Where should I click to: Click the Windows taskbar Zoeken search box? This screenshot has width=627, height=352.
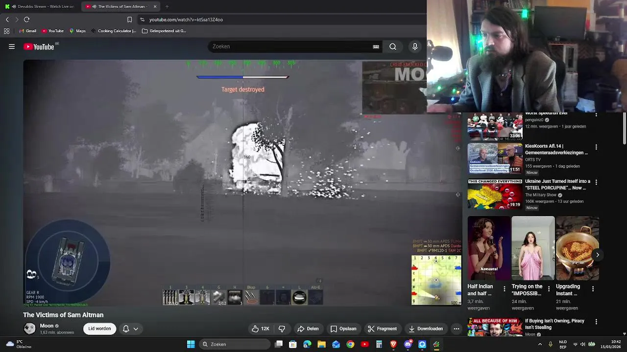235,344
